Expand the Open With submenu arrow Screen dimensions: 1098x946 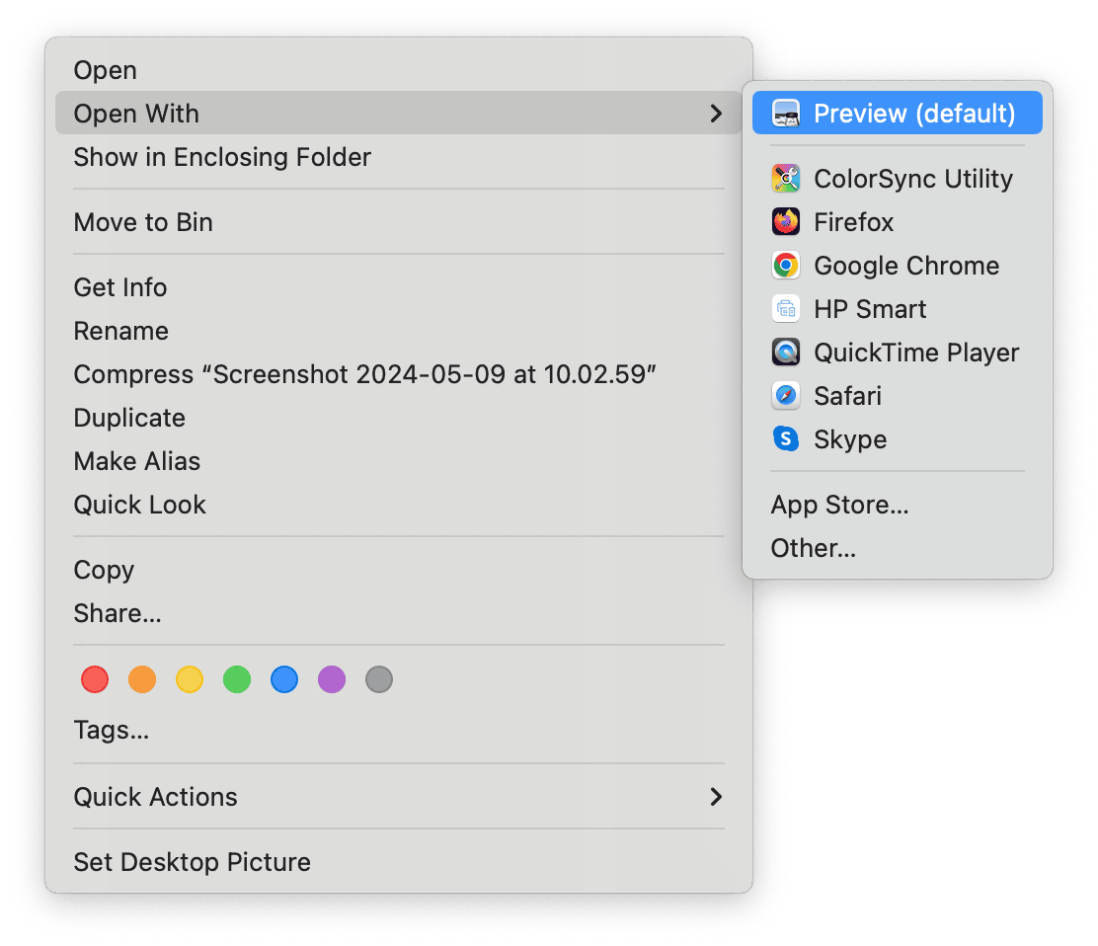pos(716,114)
